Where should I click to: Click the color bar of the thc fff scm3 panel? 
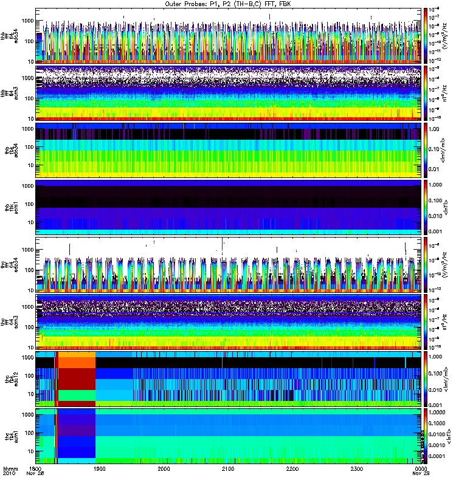pyautogui.click(x=425, y=322)
